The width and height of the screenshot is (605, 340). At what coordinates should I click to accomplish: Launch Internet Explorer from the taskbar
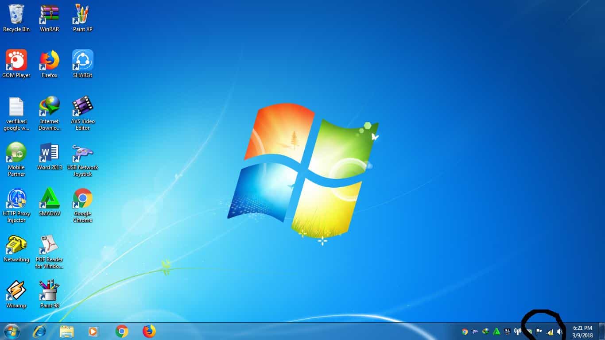(39, 331)
